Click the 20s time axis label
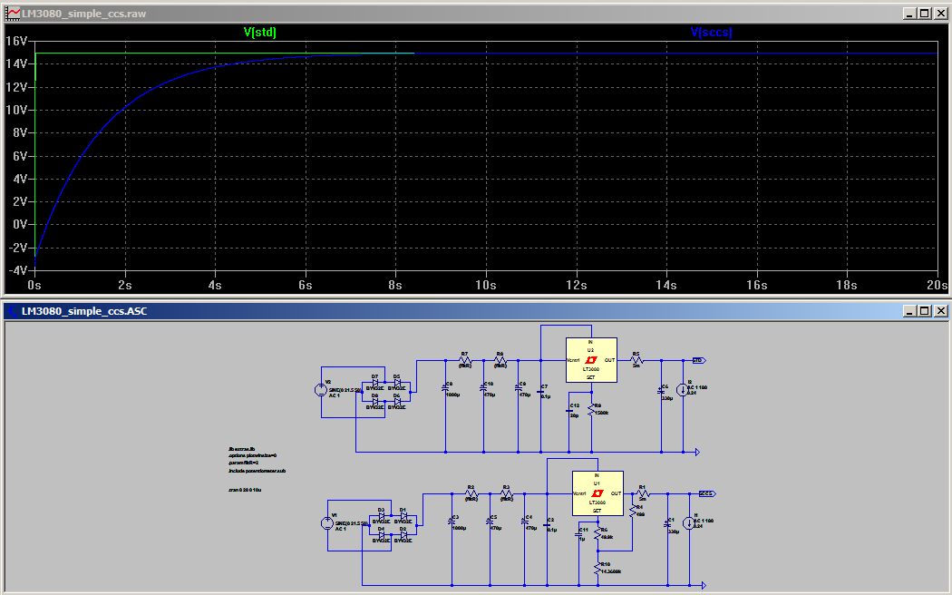The width and height of the screenshot is (952, 595). (x=937, y=285)
